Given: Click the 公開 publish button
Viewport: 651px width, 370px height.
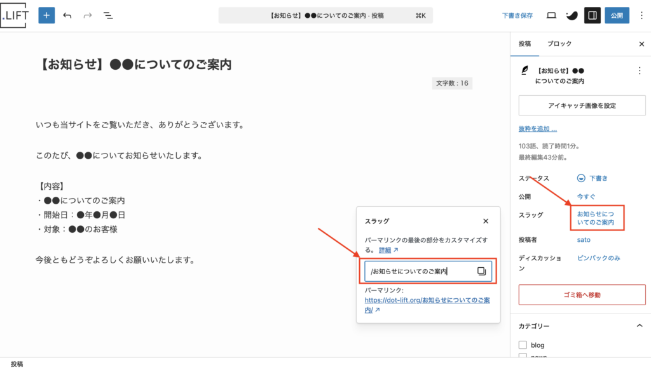Looking at the screenshot, I should [617, 15].
